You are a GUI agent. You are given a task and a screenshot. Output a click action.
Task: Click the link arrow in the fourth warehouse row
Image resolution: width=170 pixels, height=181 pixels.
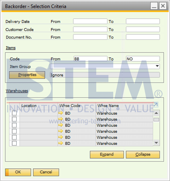(61, 131)
